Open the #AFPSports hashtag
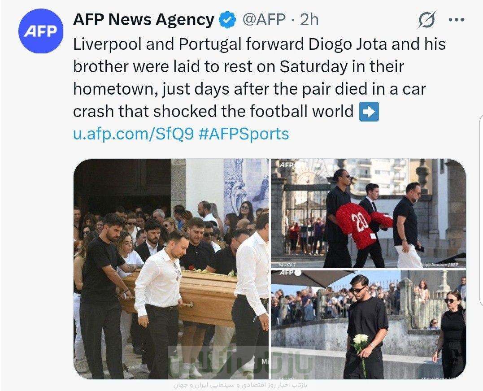 point(244,134)
